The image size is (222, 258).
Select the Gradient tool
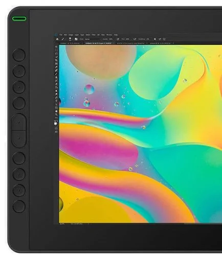(x=56, y=87)
